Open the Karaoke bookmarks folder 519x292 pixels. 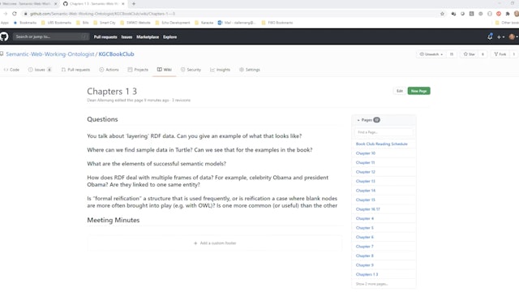(x=204, y=23)
